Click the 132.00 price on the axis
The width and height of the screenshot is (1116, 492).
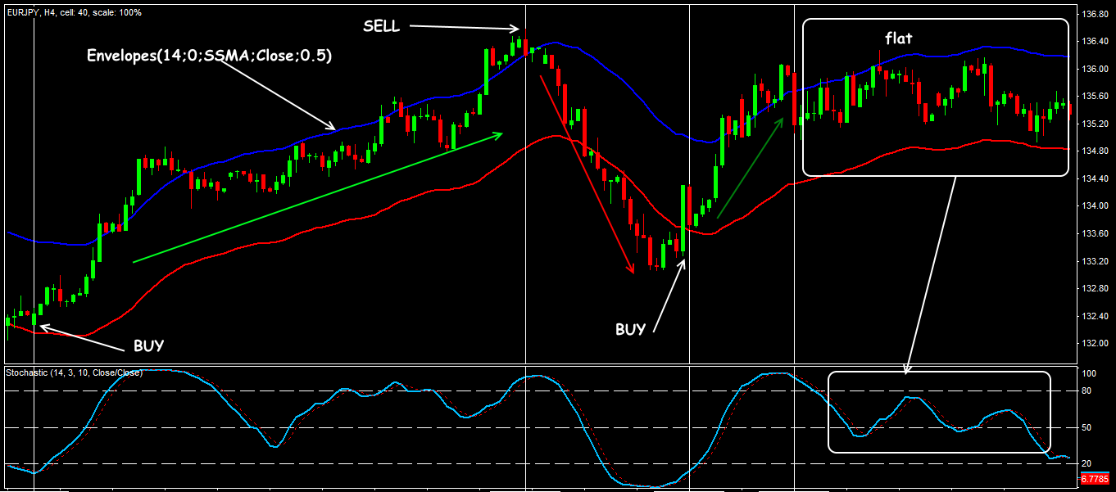coord(1093,344)
